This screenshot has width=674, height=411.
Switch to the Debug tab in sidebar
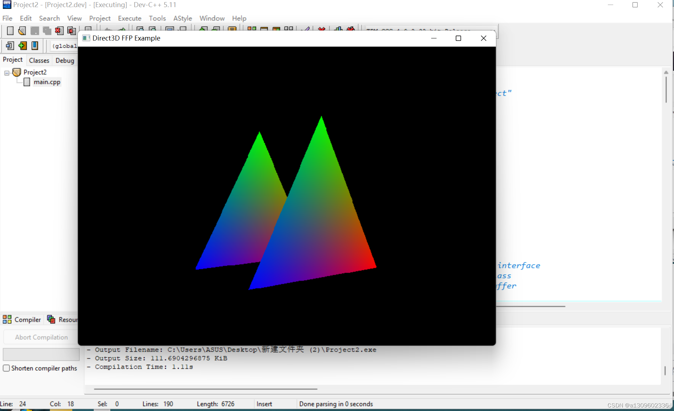pos(65,60)
